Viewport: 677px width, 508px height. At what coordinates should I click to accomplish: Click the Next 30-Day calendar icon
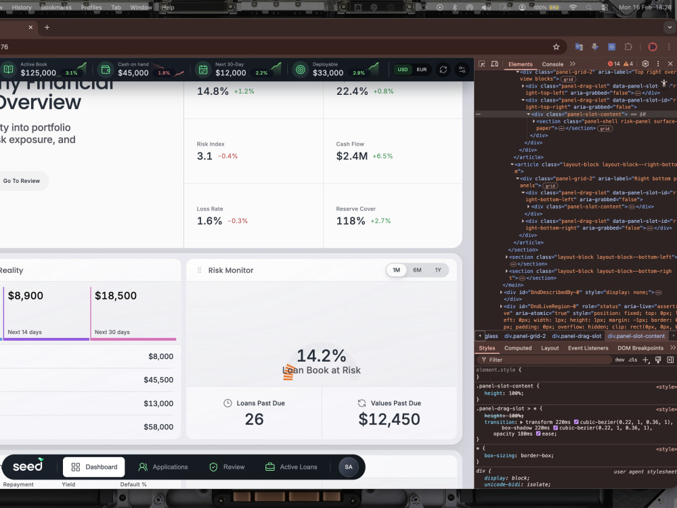202,69
